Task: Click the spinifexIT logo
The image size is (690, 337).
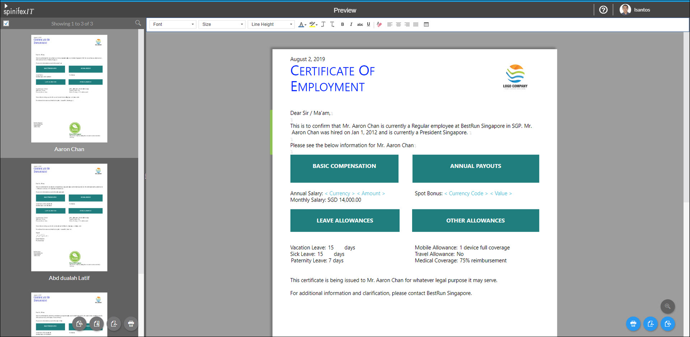Action: click(19, 10)
